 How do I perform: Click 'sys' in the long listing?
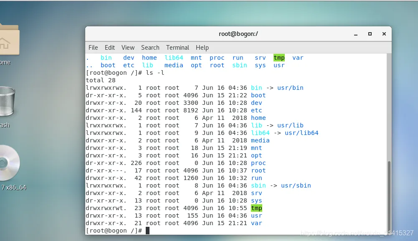tap(256, 200)
